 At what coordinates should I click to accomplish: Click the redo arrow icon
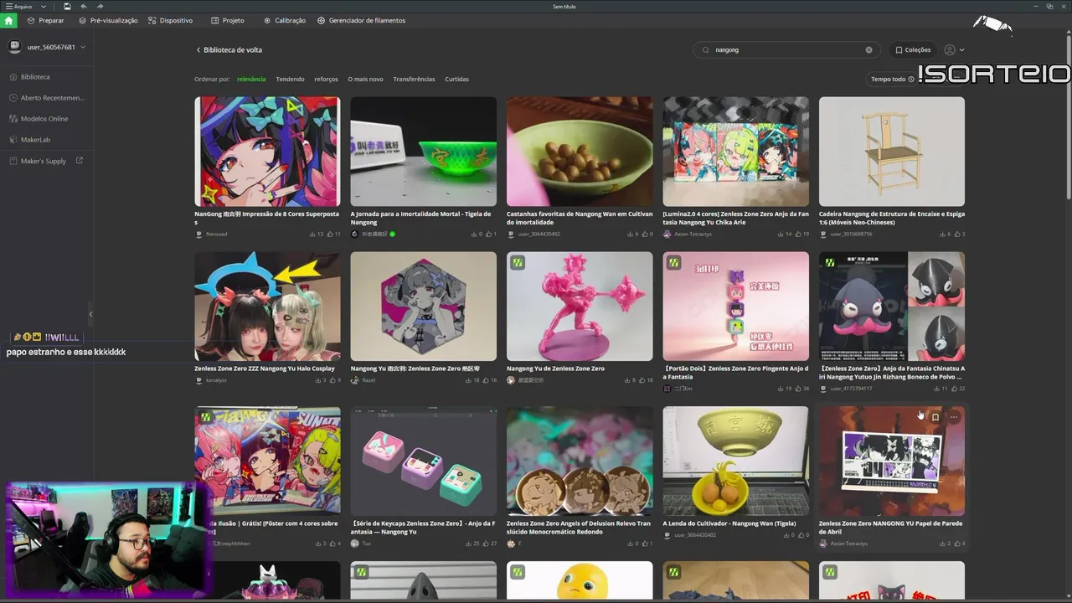(100, 7)
